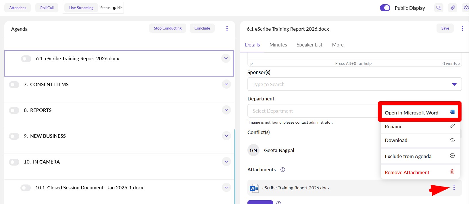
Task: Toggle switch for 10. IN CAMERA
Action: tap(14, 162)
